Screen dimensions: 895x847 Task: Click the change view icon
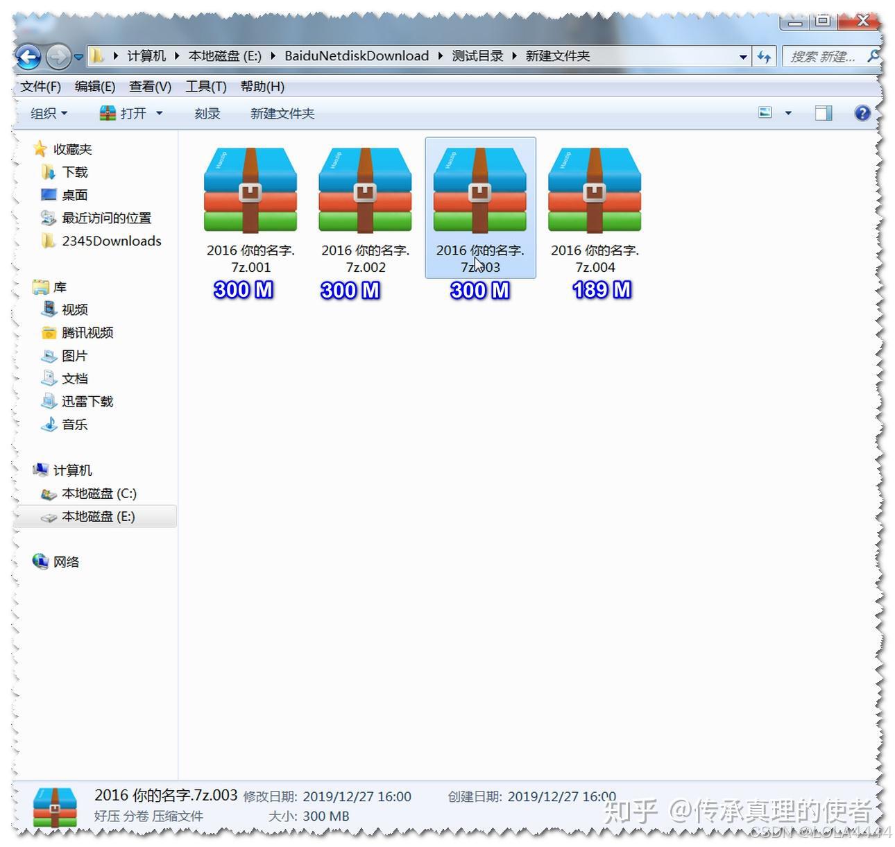point(765,113)
